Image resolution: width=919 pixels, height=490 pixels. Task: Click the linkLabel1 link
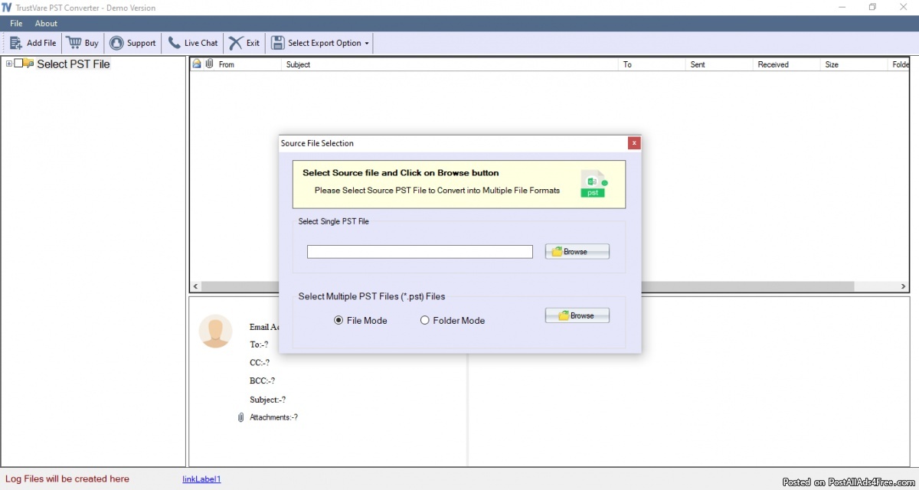[x=201, y=479]
